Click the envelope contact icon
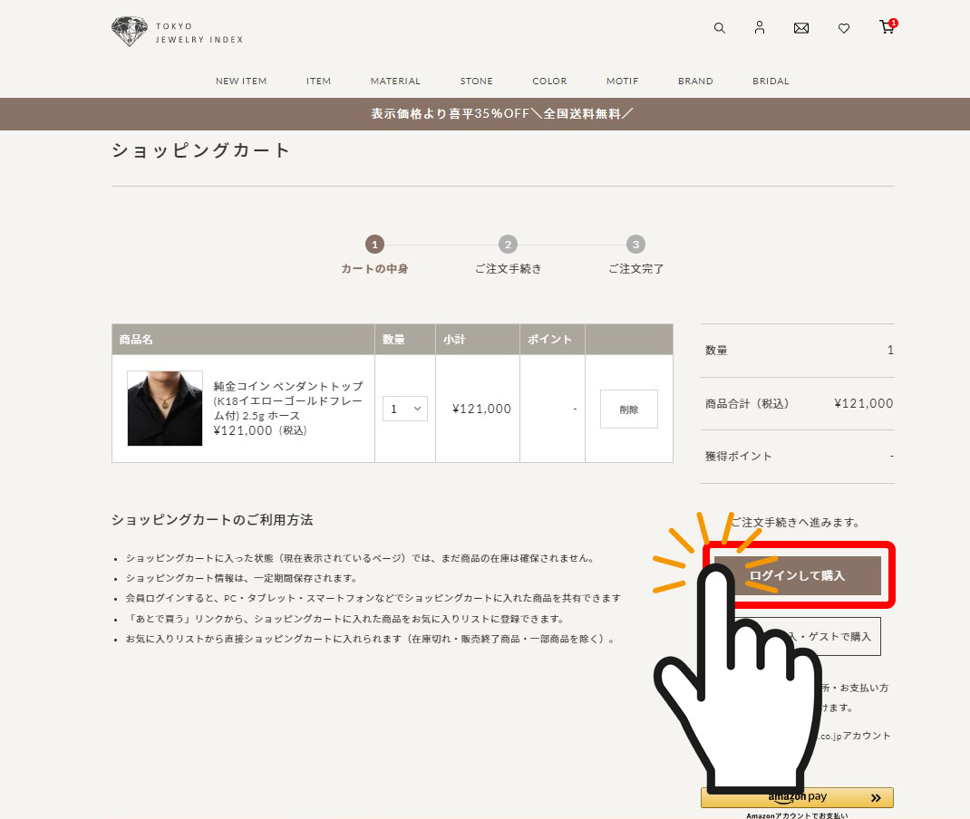Screen dimensions: 970x819 (801, 28)
